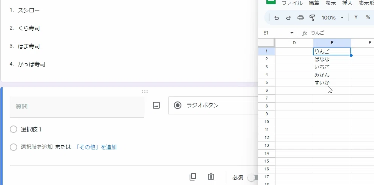
Task: Click the Redo icon in Sheets toolbar
Action: [x=289, y=18]
